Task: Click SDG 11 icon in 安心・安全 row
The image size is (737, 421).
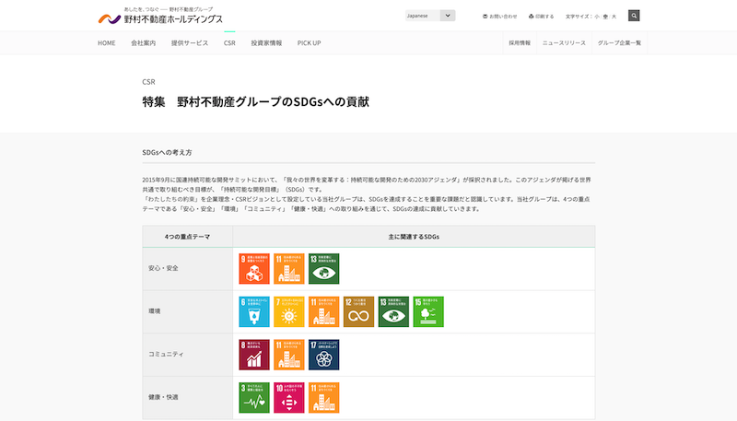Action: (x=289, y=269)
